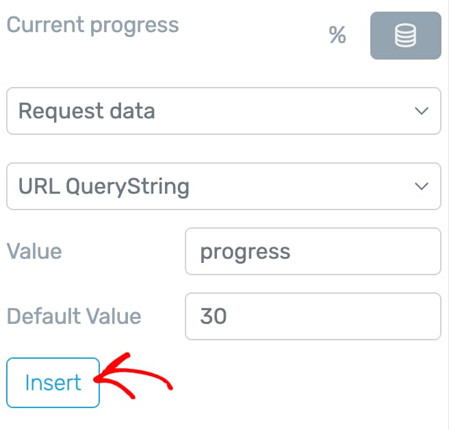Click the Current progress label
This screenshot has width=449, height=430.
[x=92, y=25]
